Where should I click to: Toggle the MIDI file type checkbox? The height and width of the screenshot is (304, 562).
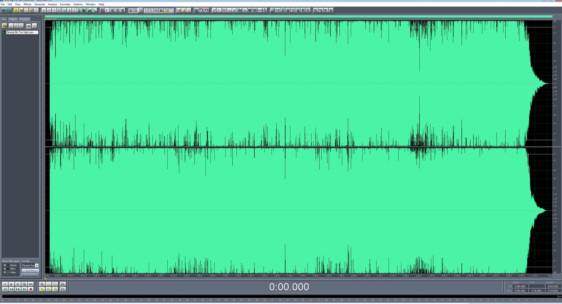coord(4,269)
